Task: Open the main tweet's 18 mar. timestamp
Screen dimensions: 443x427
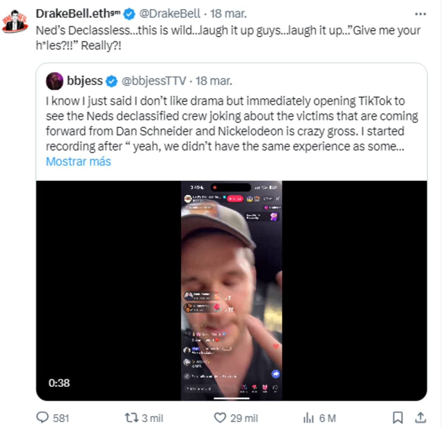Action: (228, 14)
